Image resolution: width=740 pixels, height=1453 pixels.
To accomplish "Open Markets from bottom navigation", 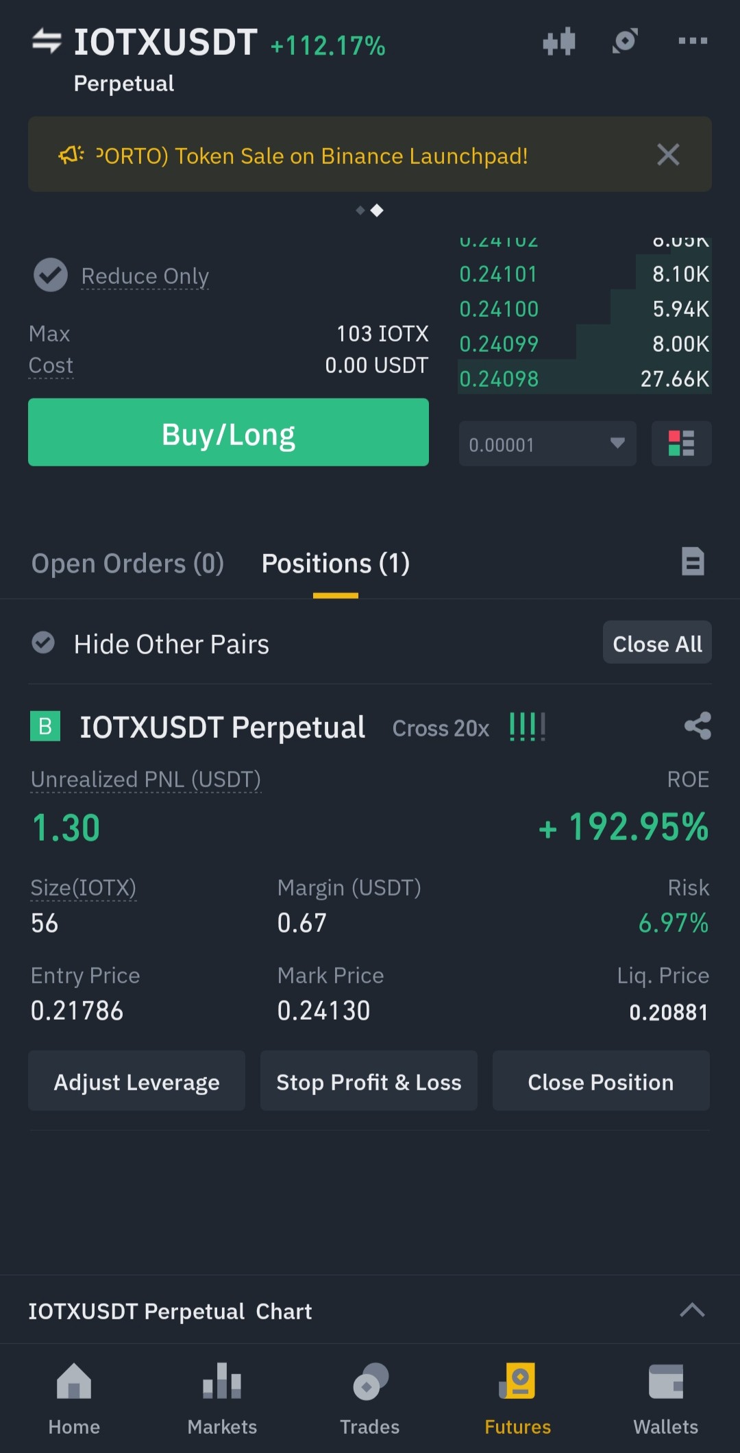I will (x=222, y=1399).
